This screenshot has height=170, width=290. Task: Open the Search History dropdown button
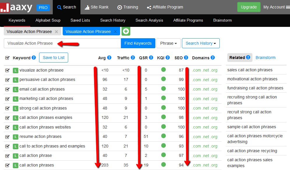(x=201, y=43)
